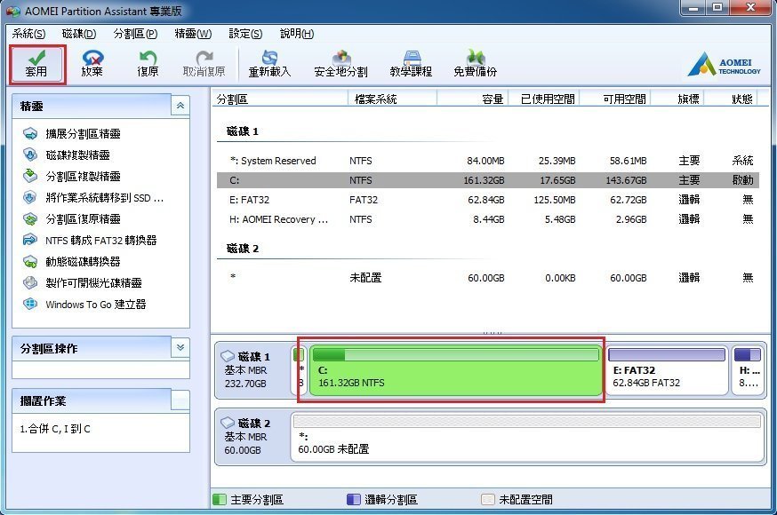The height and width of the screenshot is (515, 777).
Task: Open the 說明(H) menu
Action: point(297,34)
